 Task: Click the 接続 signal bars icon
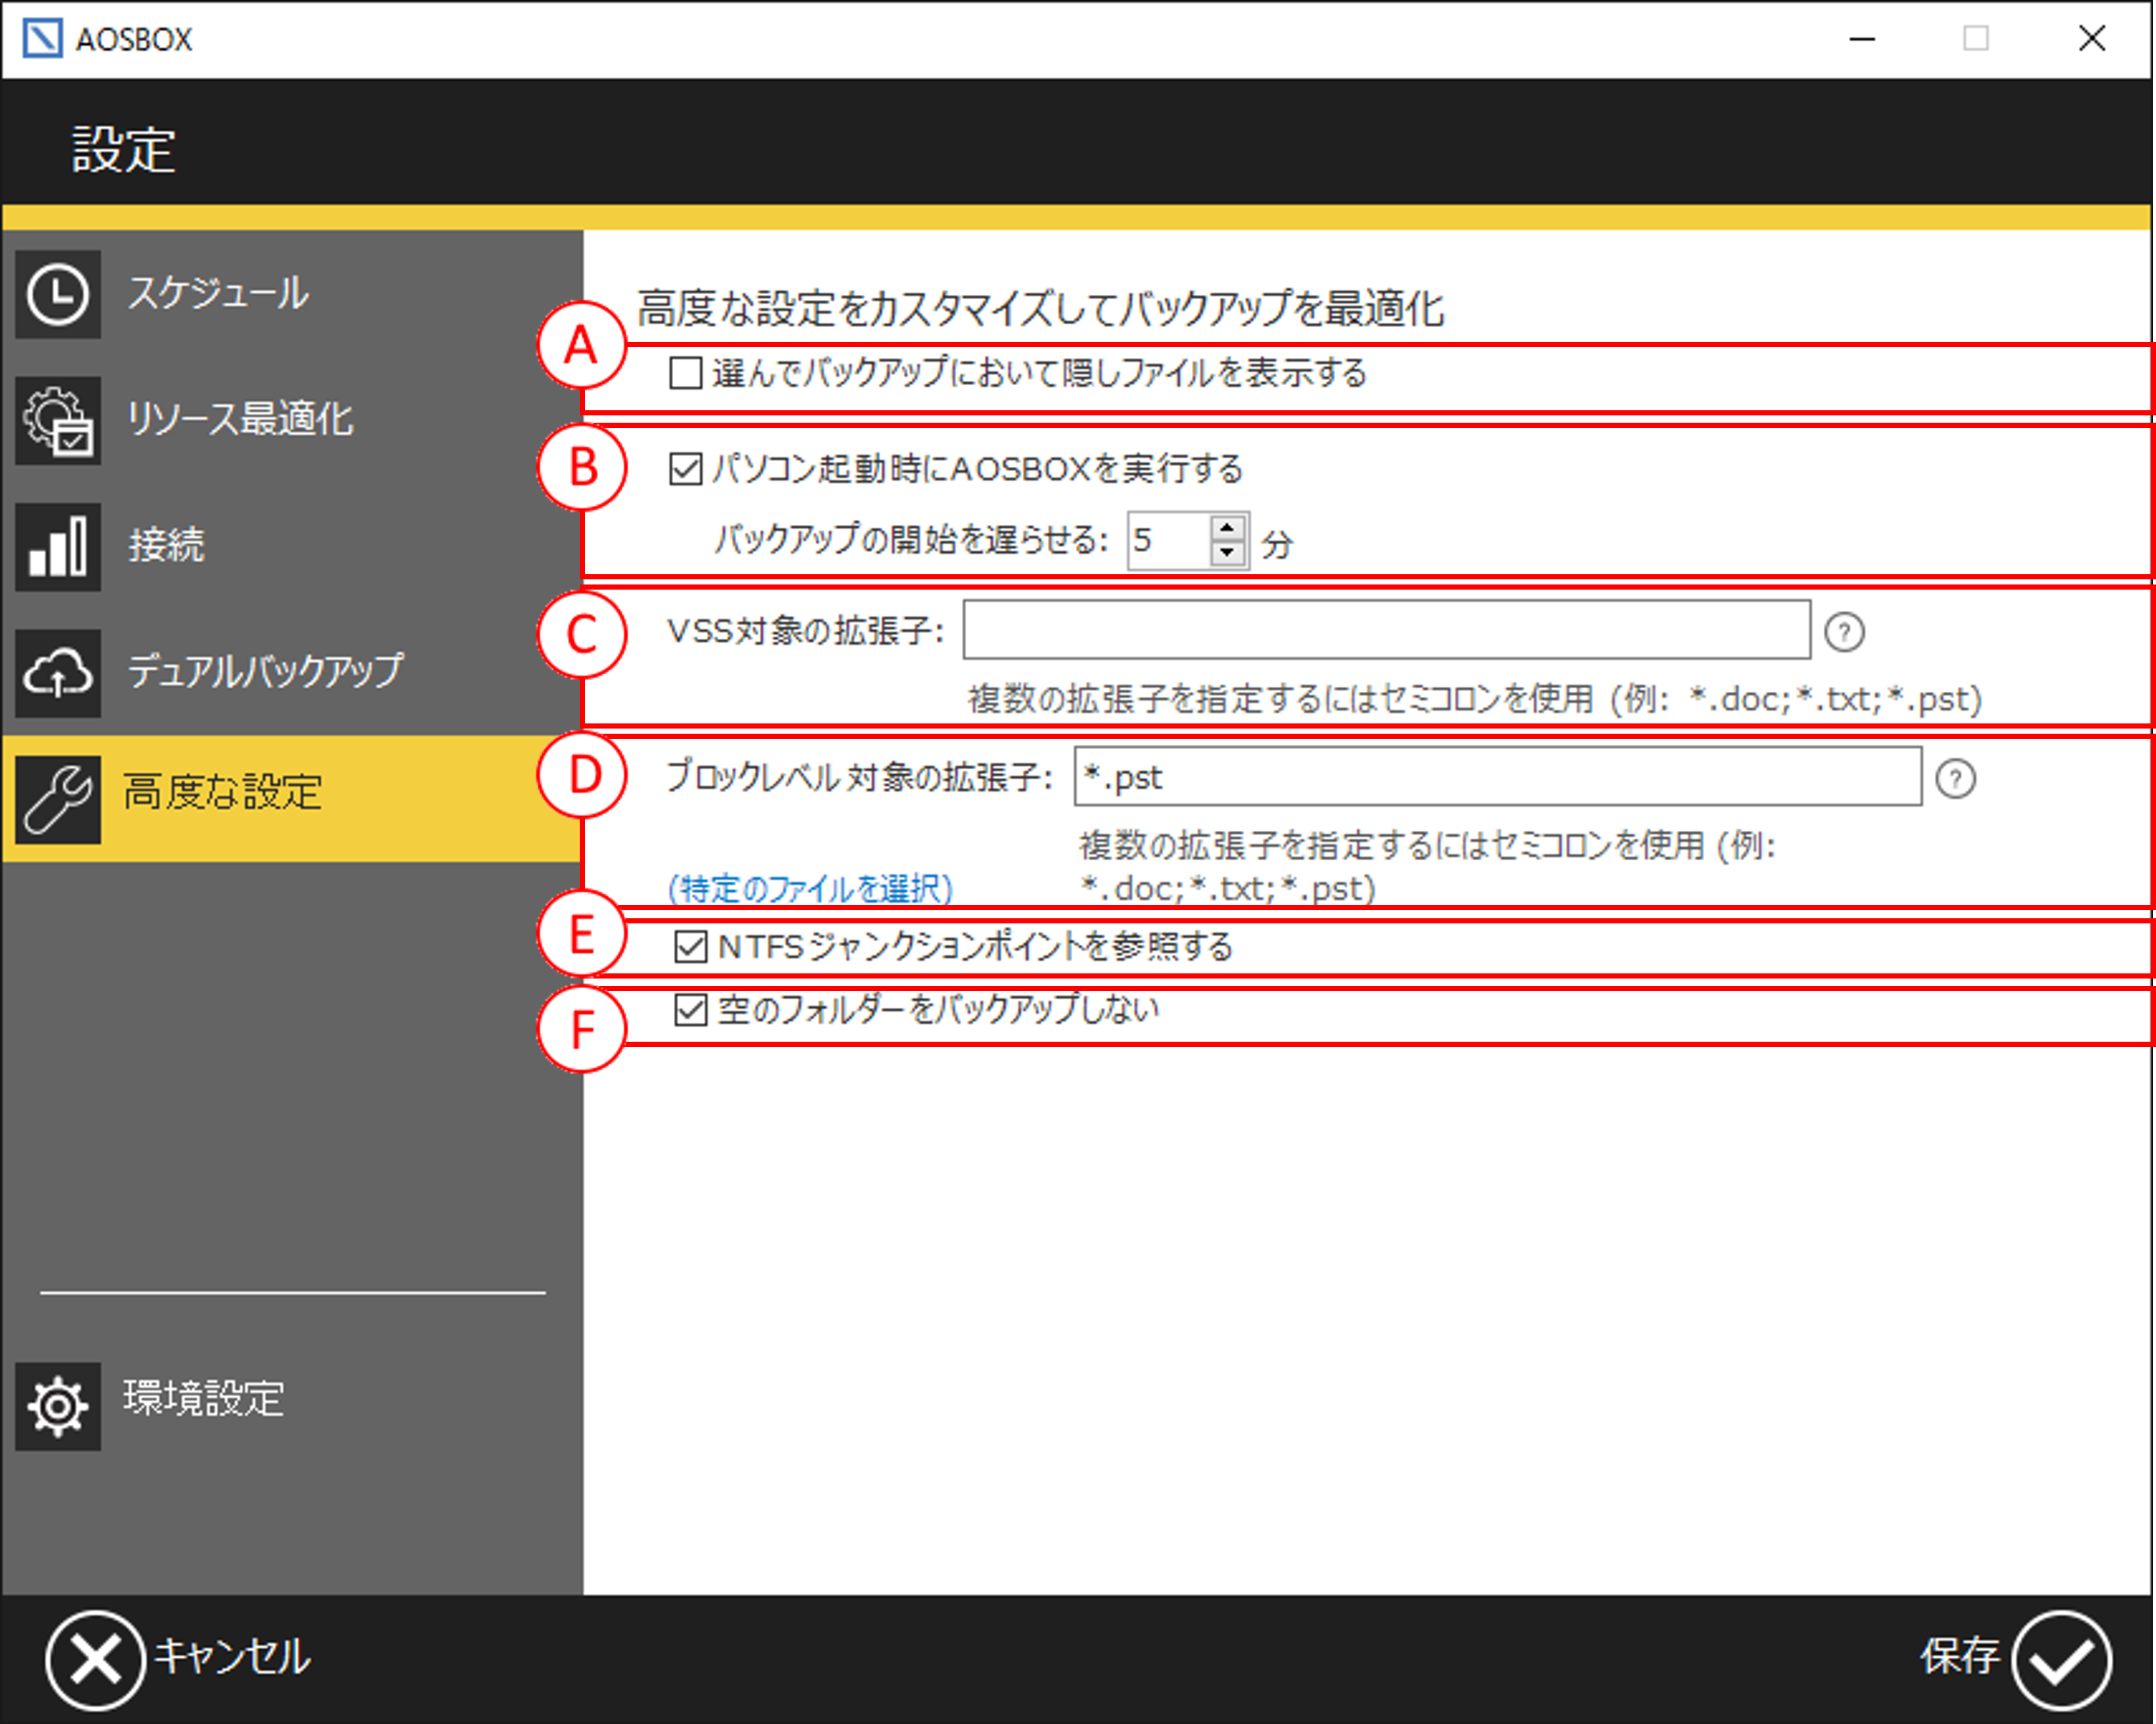point(58,546)
